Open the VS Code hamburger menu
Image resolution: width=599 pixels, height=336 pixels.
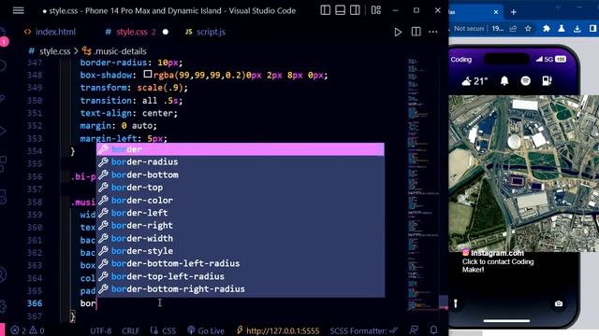click(18, 10)
